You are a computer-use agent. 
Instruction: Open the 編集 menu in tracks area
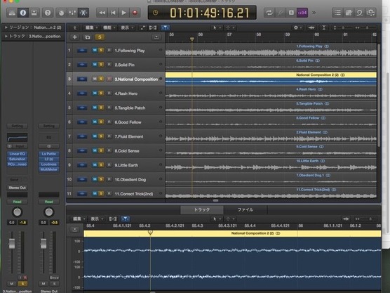click(x=91, y=27)
